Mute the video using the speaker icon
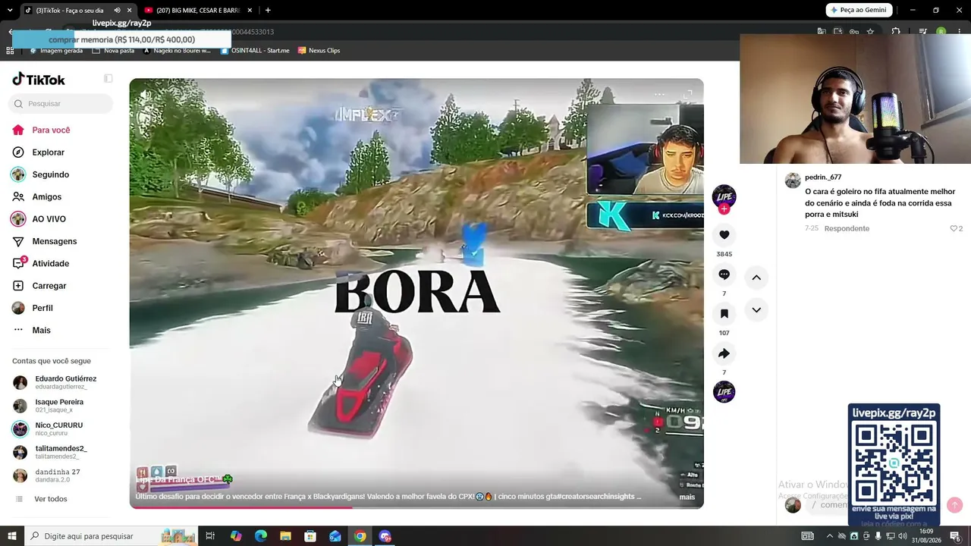 point(145,95)
